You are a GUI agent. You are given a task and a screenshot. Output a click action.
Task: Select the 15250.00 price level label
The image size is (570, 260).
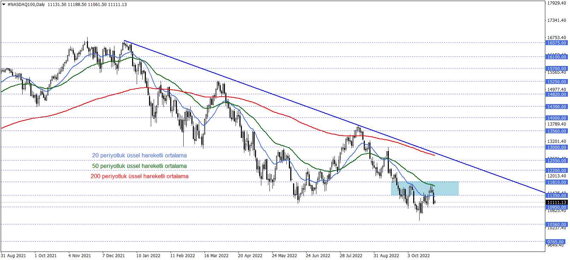point(556,82)
